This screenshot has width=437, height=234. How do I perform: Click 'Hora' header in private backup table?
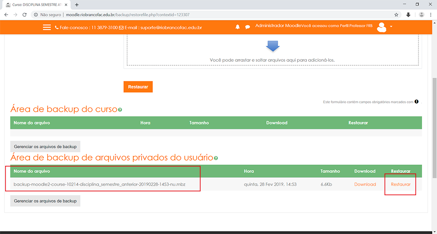click(249, 171)
